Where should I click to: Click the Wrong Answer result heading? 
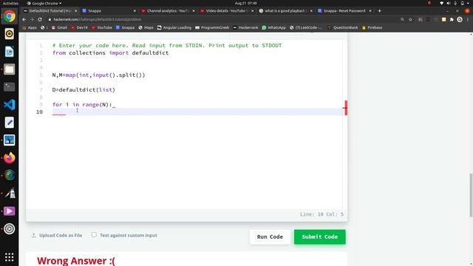point(76,261)
